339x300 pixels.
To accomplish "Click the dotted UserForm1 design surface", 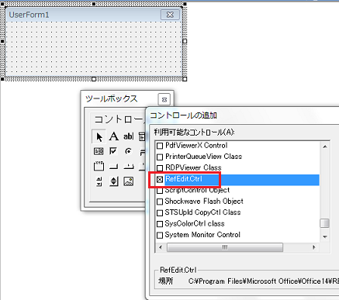I will [x=94, y=49].
